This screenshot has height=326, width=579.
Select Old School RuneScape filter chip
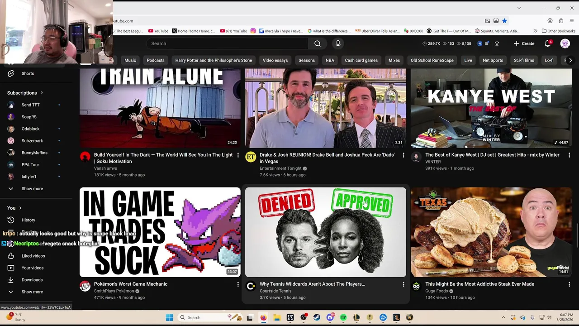tap(432, 60)
